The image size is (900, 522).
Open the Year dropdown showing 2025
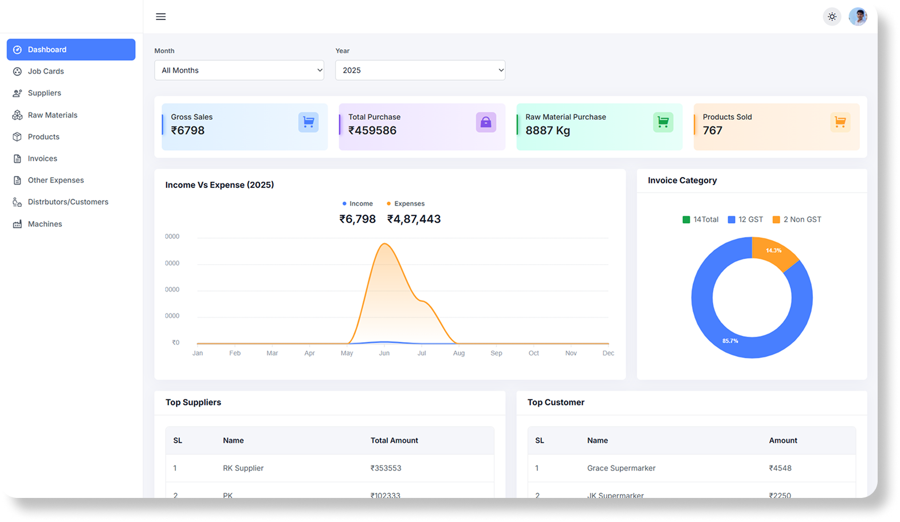click(x=420, y=70)
